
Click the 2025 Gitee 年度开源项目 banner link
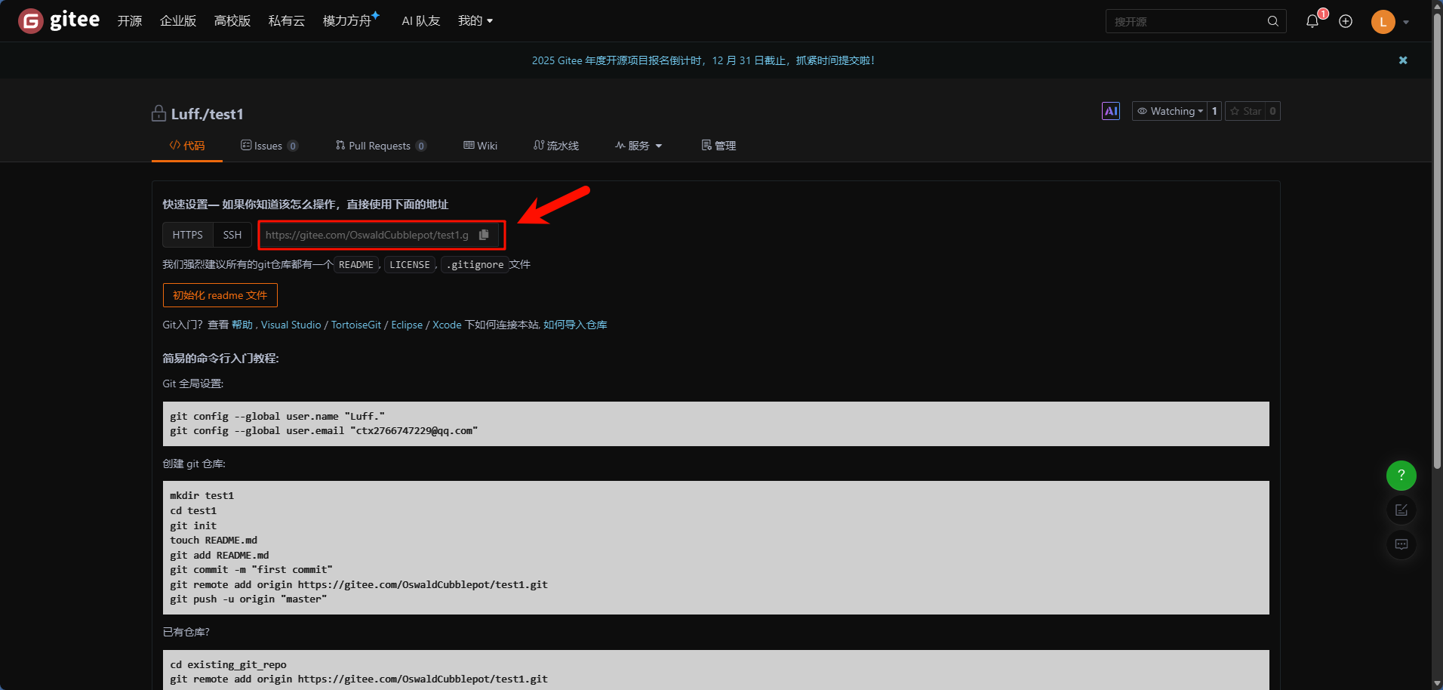click(x=703, y=60)
